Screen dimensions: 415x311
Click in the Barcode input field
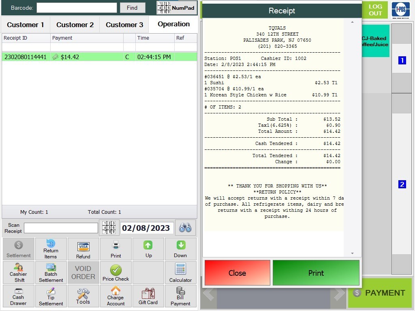[x=77, y=8]
